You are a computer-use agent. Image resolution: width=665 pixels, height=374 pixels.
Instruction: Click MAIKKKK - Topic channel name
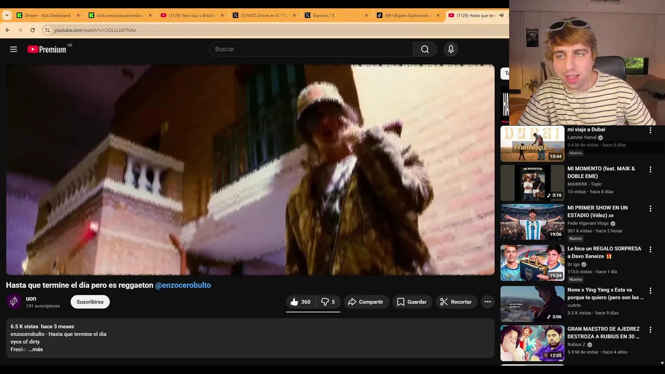coord(584,184)
